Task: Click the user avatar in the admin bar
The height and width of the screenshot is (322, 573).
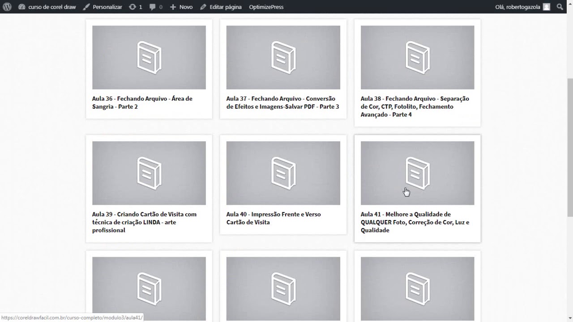Action: click(547, 7)
